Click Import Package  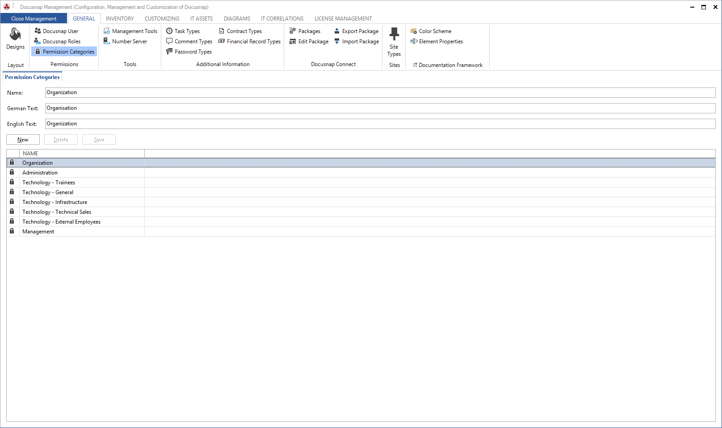tap(356, 42)
